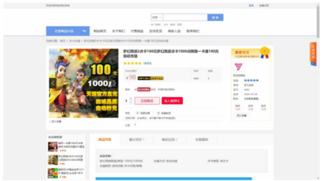Screen dimensions: 322x181
Task: Click the red 加入购物车 button
Action: coord(172,101)
